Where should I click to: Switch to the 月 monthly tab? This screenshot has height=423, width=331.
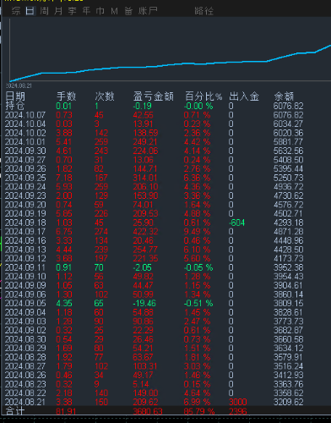tap(58, 11)
